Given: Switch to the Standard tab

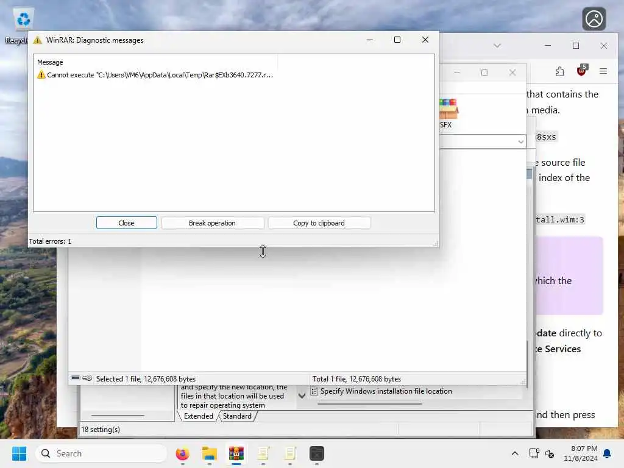Looking at the screenshot, I should click(x=237, y=416).
